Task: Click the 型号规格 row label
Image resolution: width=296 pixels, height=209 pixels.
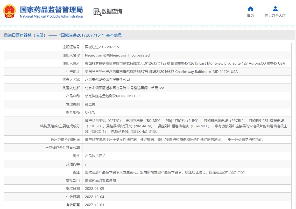Action: [x=73, y=112]
